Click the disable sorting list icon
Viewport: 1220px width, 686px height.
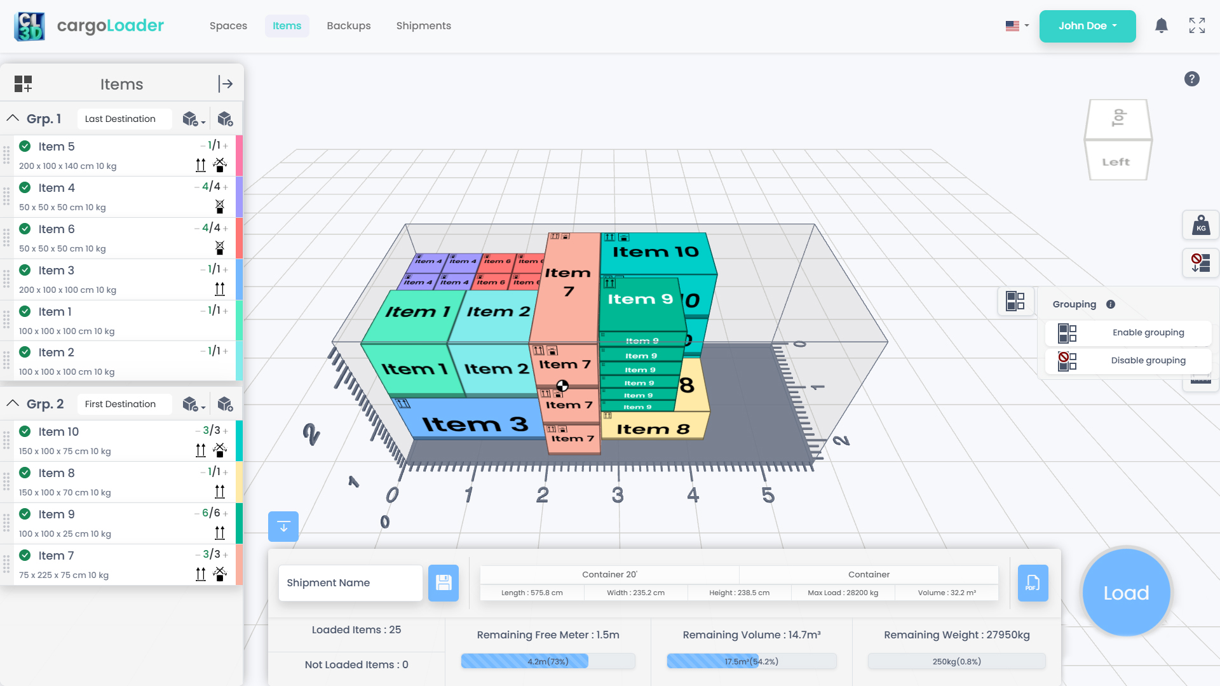(1200, 262)
